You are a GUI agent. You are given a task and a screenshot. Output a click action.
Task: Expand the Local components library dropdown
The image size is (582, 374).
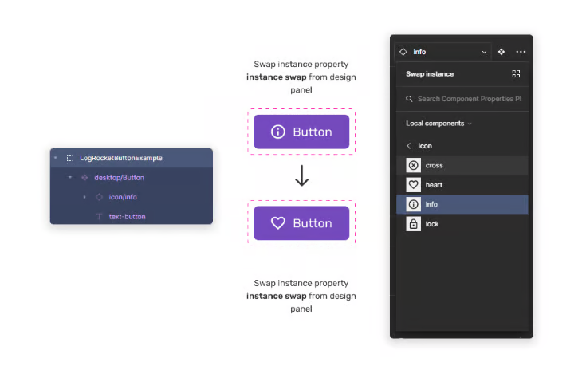coord(438,124)
